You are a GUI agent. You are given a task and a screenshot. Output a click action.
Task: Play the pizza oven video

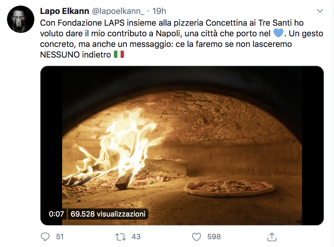pos(182,146)
